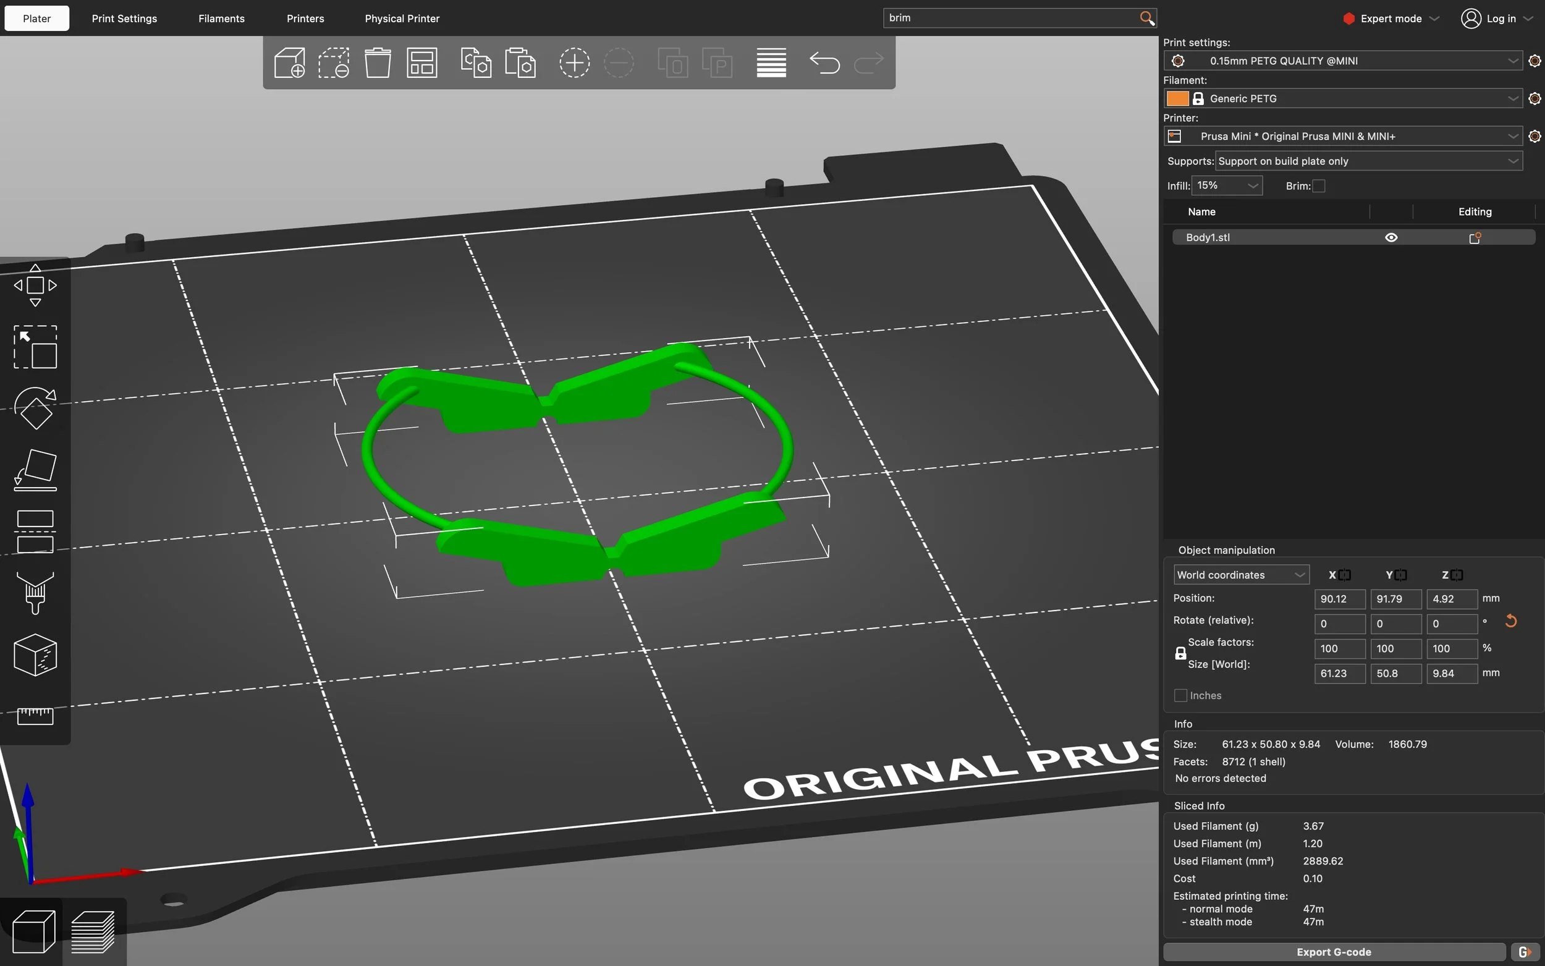Open Filaments tab
1545x966 pixels.
tap(222, 19)
